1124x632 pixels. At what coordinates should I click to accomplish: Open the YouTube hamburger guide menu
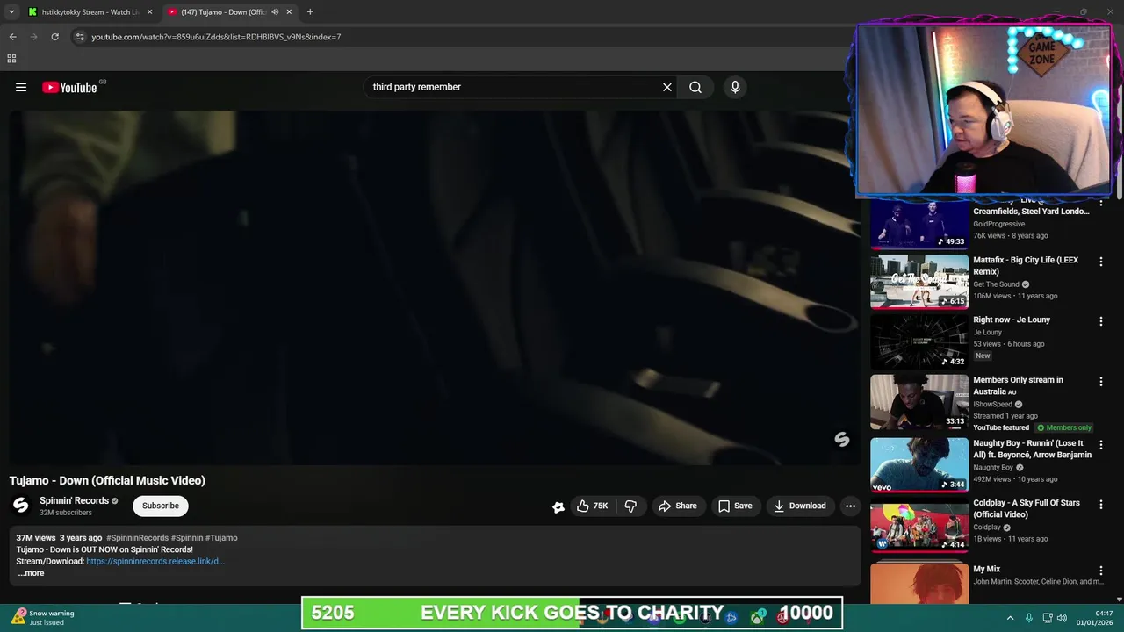21,87
